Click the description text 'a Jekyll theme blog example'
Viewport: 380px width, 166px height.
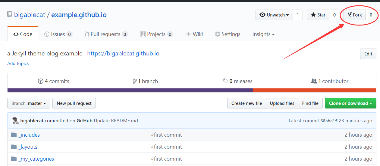tap(45, 54)
